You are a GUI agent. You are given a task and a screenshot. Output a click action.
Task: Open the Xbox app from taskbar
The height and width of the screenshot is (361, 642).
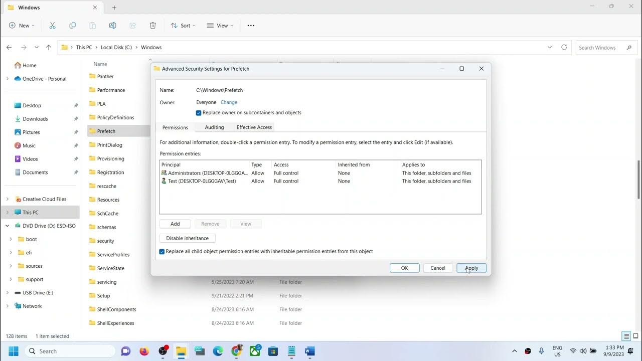coord(255,351)
